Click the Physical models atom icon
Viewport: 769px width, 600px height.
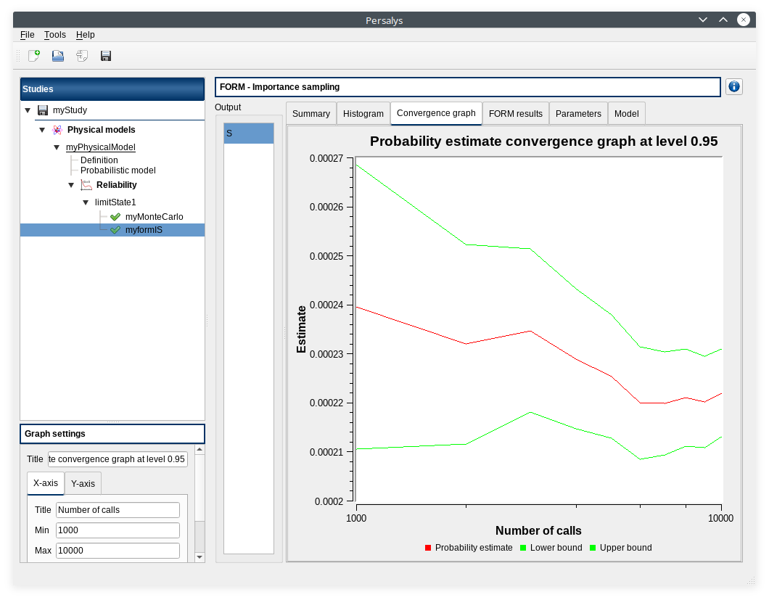pos(57,130)
